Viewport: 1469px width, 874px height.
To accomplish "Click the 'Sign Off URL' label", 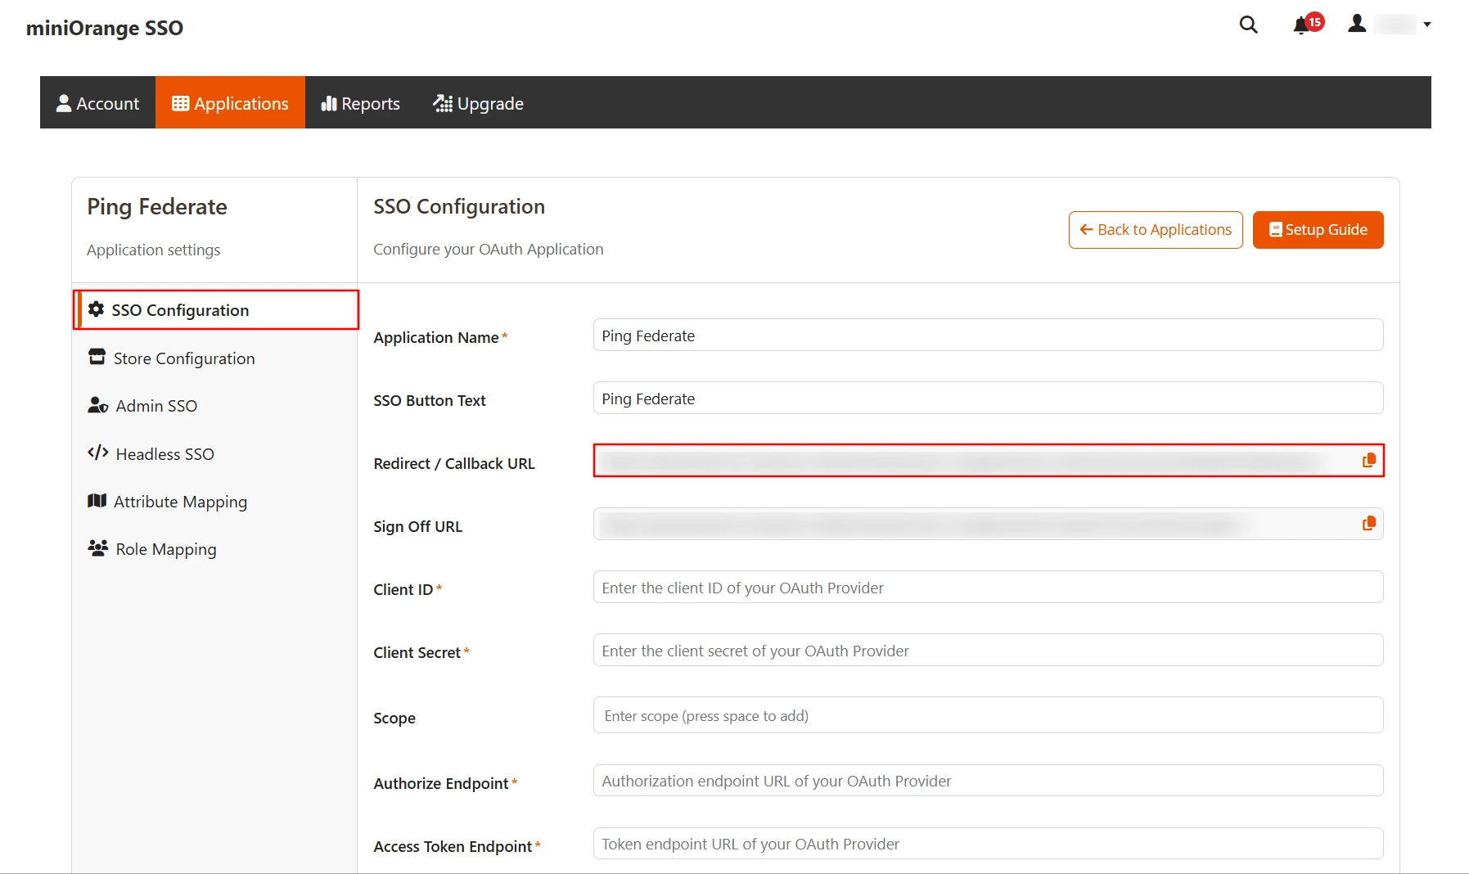I will point(418,527).
